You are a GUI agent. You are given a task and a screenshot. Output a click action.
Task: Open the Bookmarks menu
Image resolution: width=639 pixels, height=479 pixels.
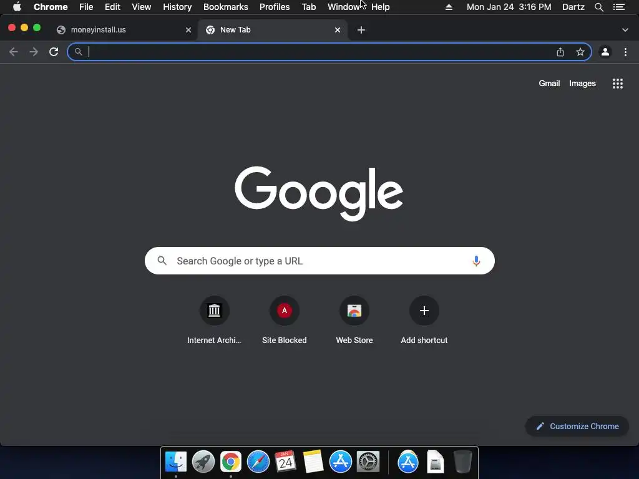tap(226, 7)
